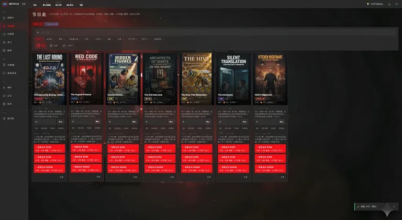Click the bottom link on The Last Round card
402x220 pixels.
click(x=62, y=177)
